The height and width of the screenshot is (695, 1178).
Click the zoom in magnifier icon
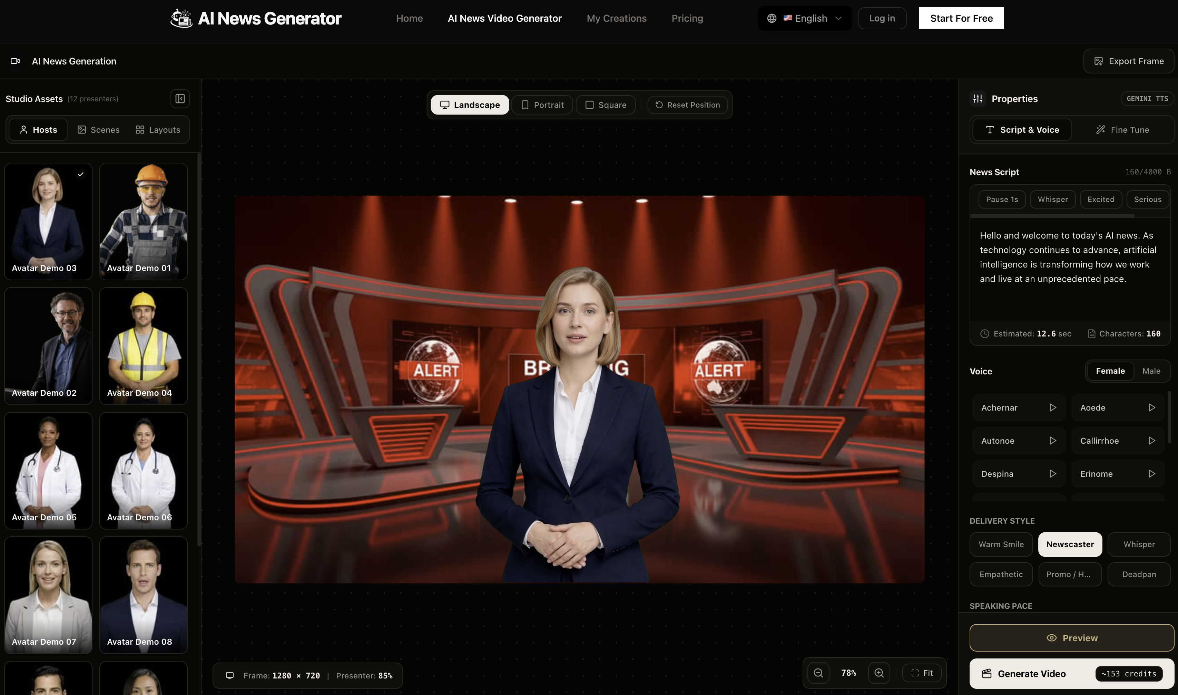tap(879, 673)
